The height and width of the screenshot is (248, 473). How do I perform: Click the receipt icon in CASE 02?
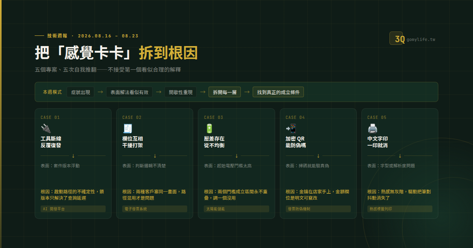point(127,128)
